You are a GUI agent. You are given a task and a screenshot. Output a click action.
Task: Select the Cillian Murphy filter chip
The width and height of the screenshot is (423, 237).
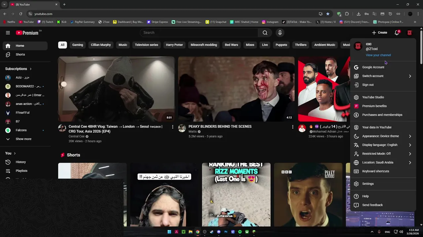(101, 45)
